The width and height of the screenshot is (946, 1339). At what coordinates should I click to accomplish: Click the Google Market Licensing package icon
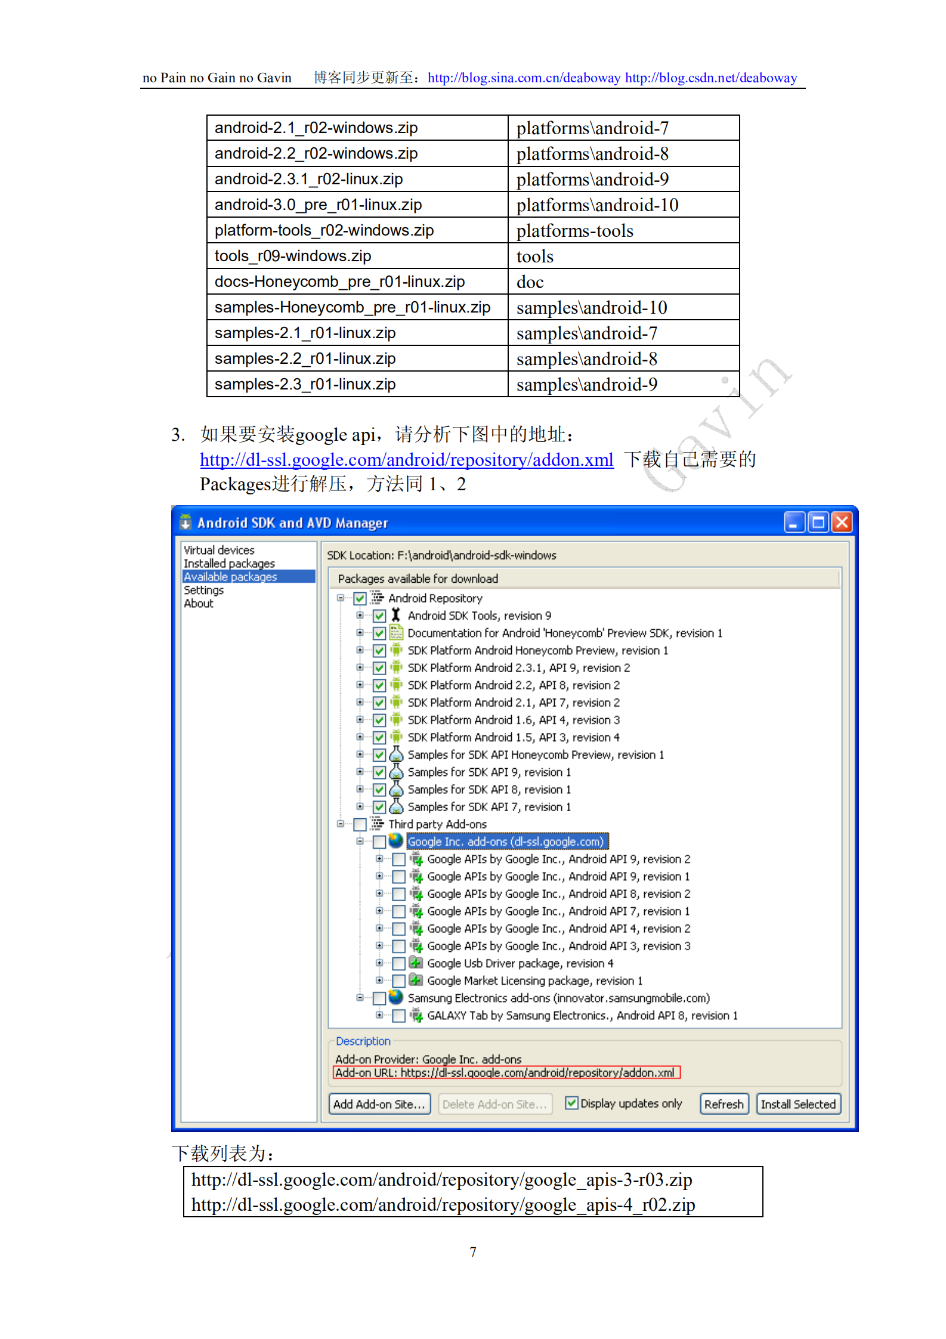416,980
